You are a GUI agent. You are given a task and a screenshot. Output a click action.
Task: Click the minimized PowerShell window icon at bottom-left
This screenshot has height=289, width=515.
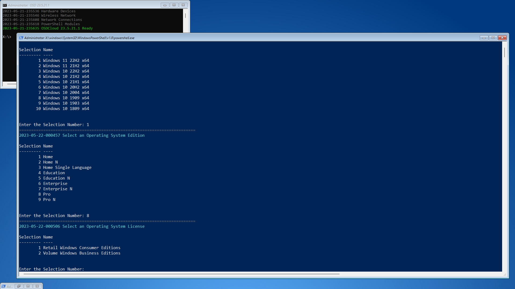(x=3, y=286)
